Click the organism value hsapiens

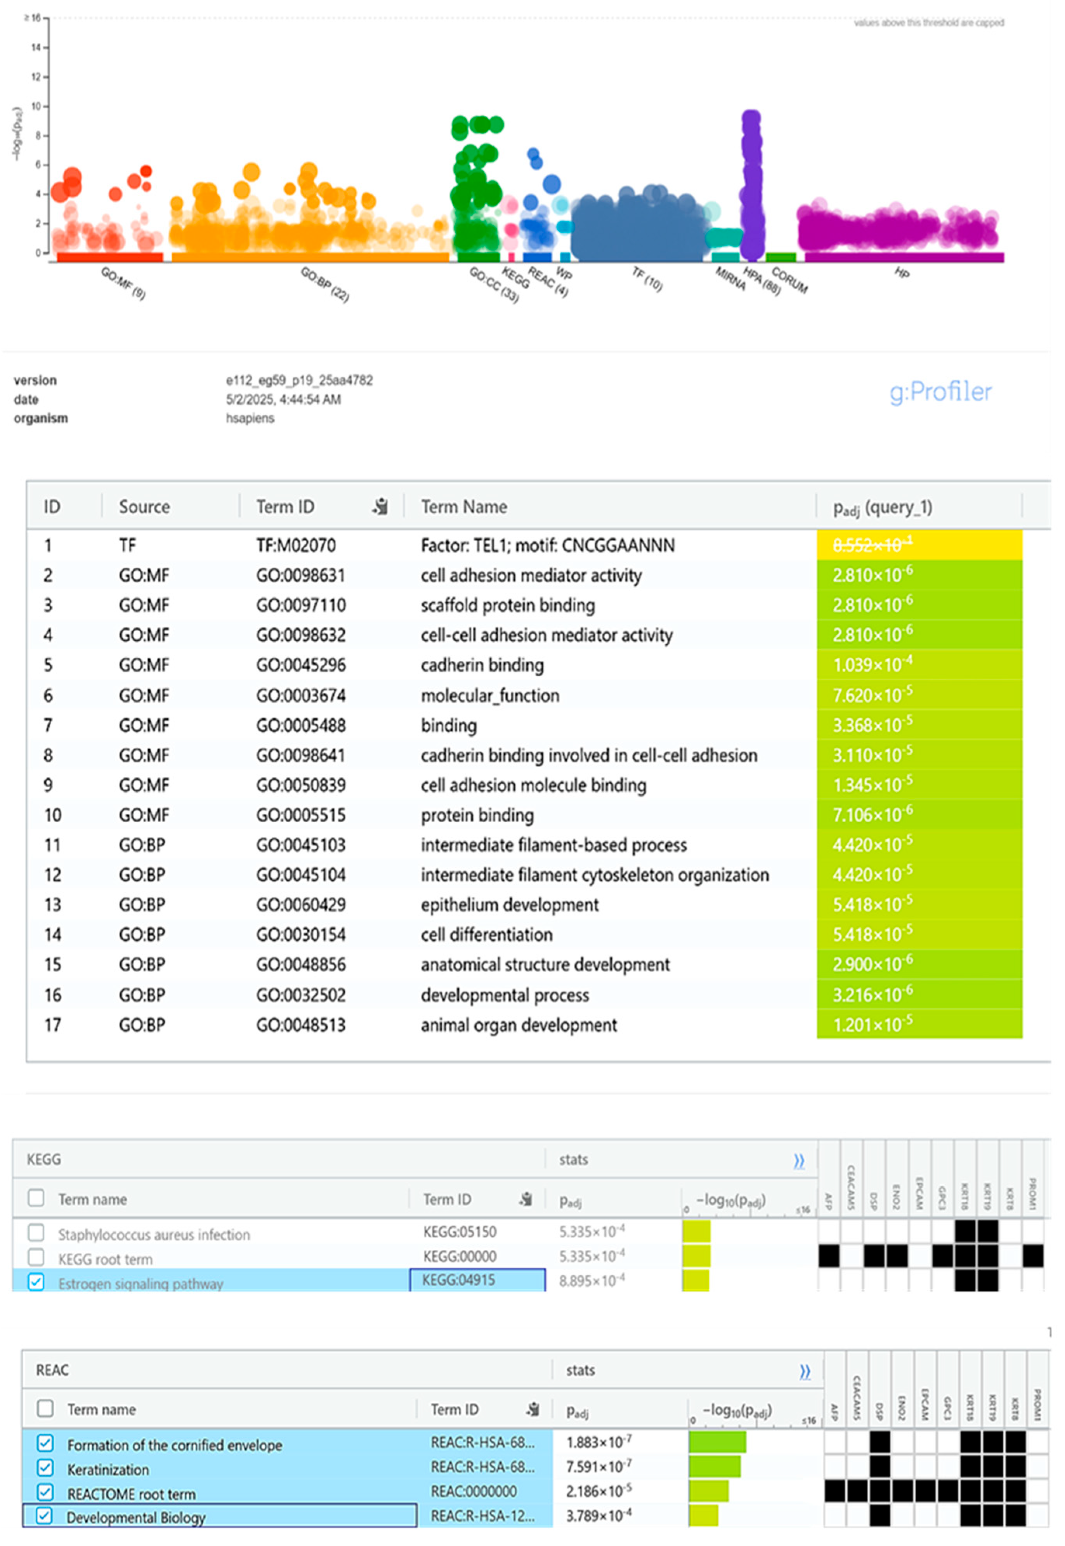250,419
